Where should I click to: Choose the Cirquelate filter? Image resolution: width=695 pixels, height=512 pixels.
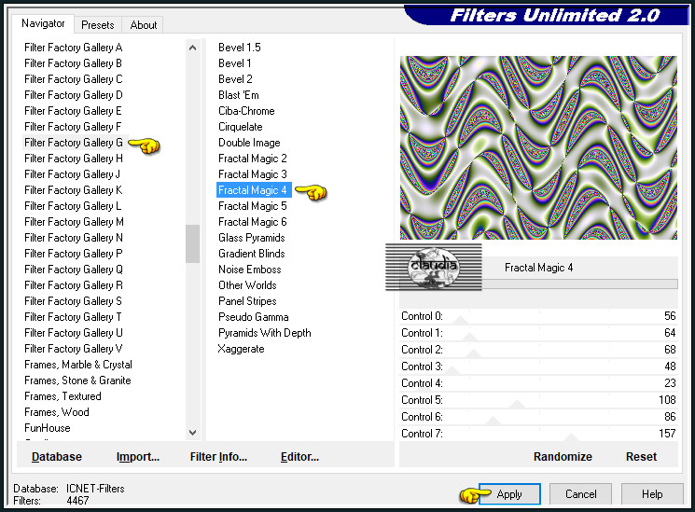point(241,127)
